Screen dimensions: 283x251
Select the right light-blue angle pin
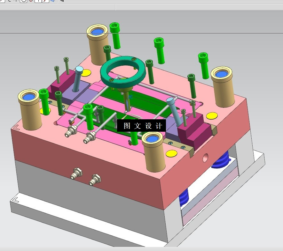pyautogui.click(x=174, y=112)
